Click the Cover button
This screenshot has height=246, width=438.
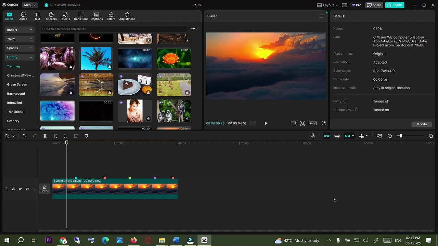click(x=44, y=189)
